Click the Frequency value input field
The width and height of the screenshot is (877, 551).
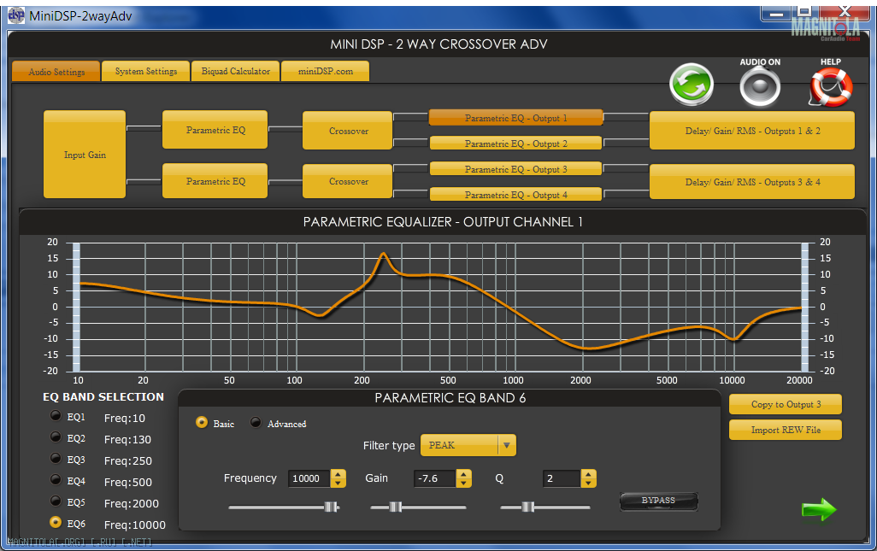click(309, 478)
